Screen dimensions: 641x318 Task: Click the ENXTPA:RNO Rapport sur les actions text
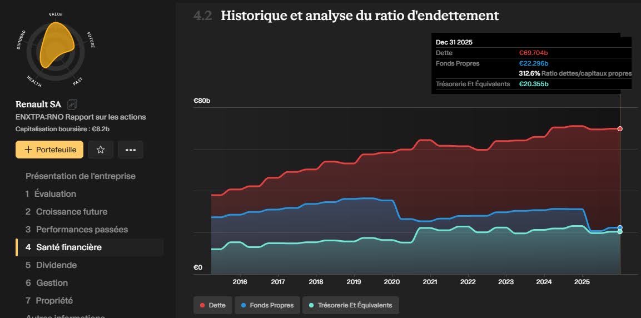81,117
